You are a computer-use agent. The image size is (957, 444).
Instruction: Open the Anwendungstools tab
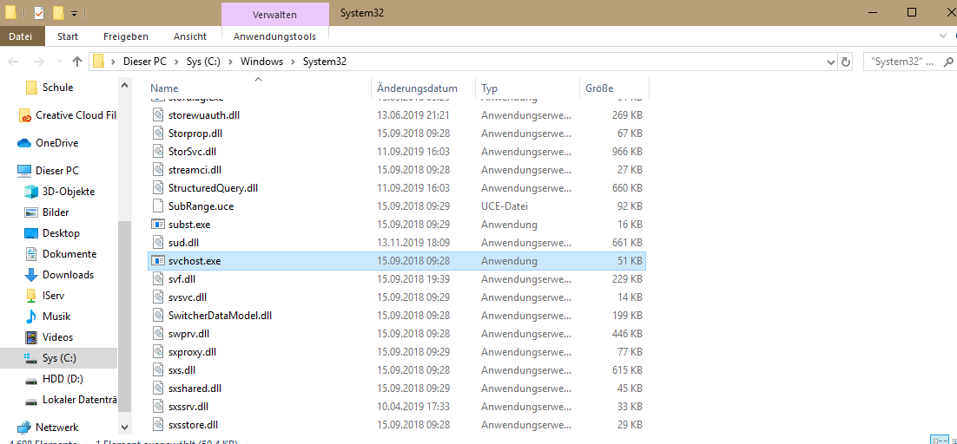[274, 36]
